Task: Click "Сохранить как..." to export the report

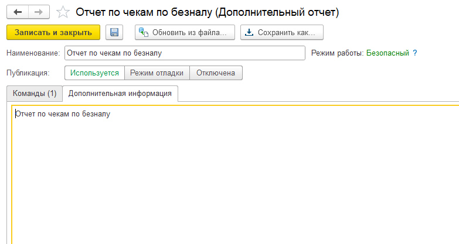Action: [x=282, y=32]
